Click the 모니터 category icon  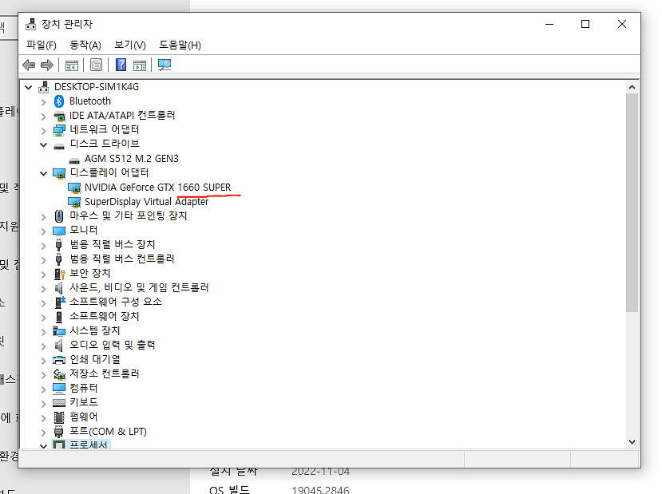pyautogui.click(x=59, y=231)
